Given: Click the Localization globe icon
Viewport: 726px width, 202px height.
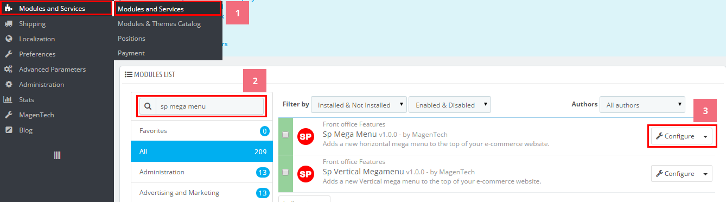Looking at the screenshot, I should tap(8, 39).
